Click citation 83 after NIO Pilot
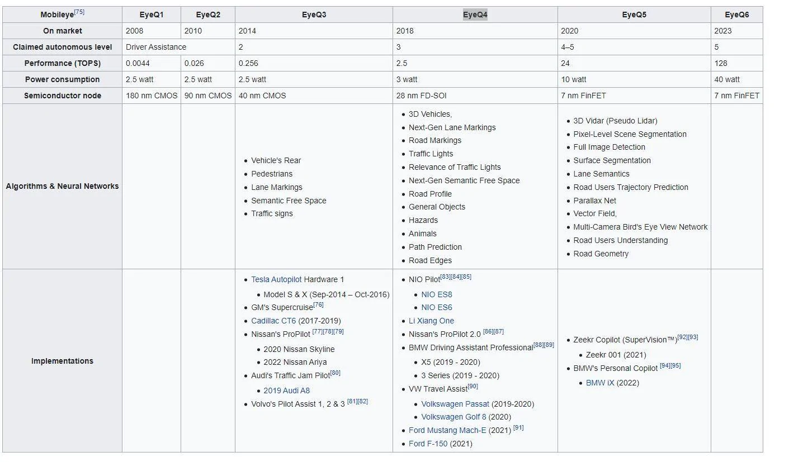Image resolution: width=789 pixels, height=462 pixels. 445,277
